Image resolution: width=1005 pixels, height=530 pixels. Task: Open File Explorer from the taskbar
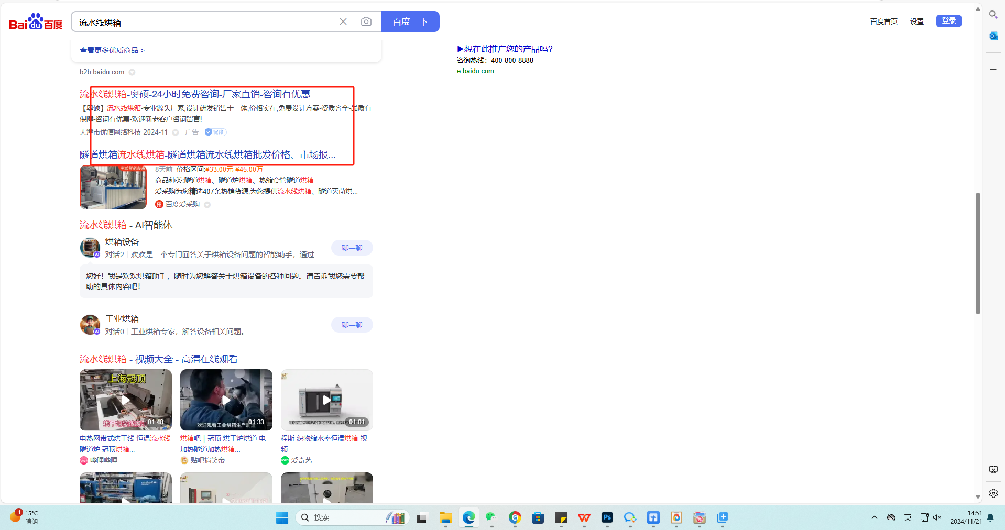pyautogui.click(x=445, y=517)
